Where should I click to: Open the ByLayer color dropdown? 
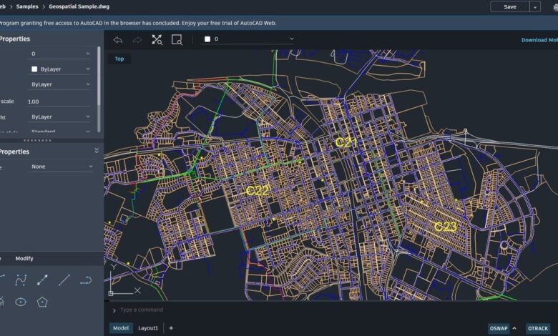(x=59, y=69)
